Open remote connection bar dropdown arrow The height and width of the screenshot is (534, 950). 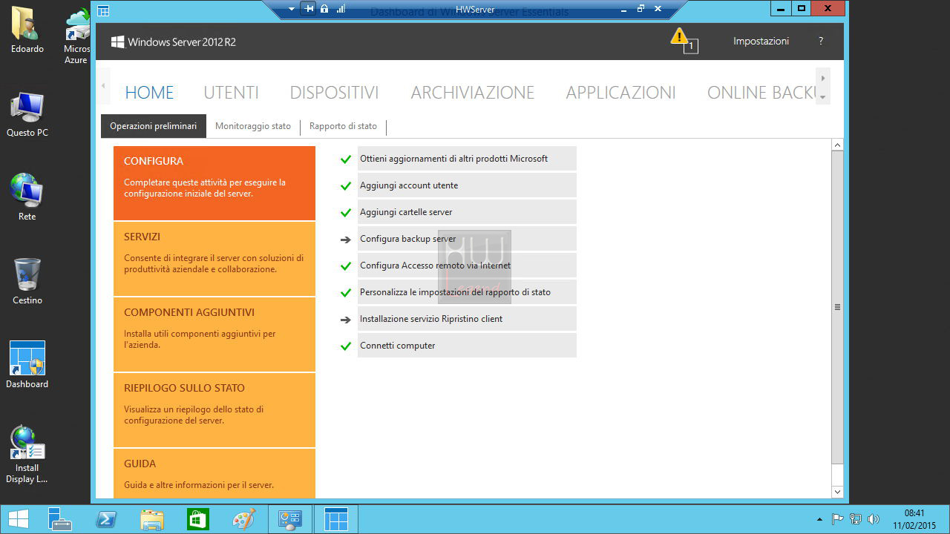292,9
